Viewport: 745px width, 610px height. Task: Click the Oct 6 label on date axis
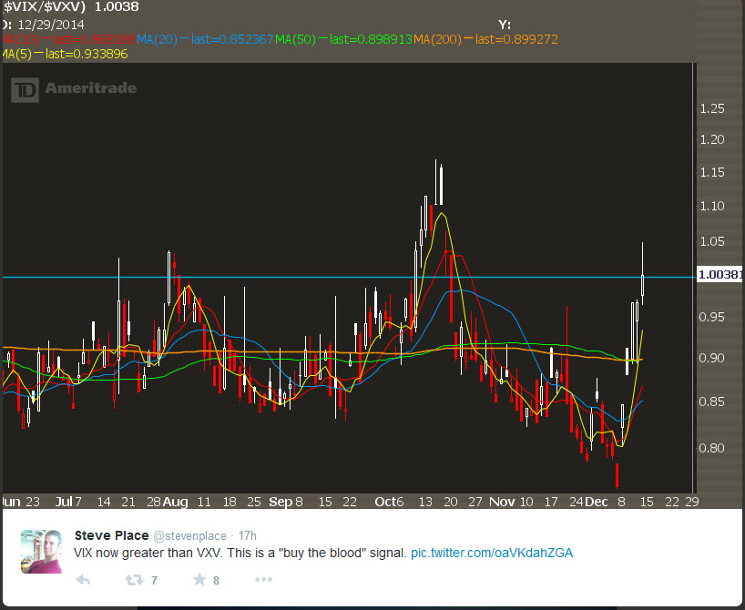pos(390,502)
